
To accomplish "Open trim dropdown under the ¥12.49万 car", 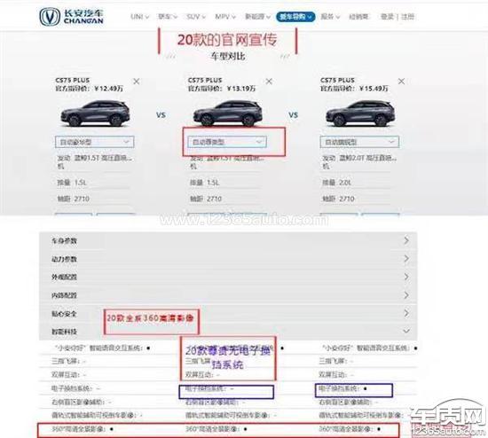I will [x=95, y=142].
